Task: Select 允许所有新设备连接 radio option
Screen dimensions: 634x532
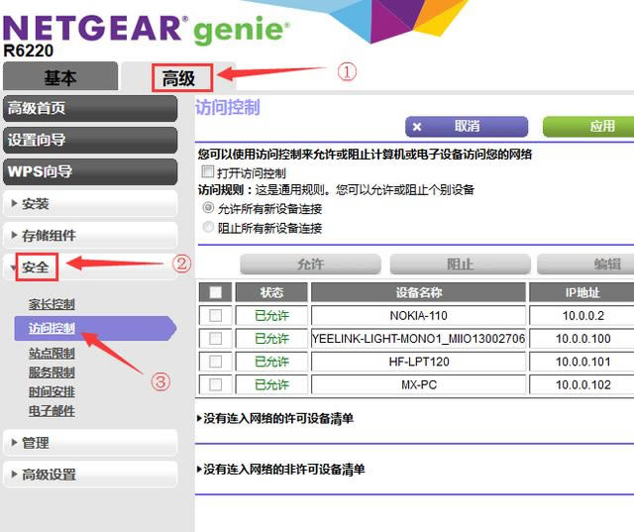Action: [208, 208]
